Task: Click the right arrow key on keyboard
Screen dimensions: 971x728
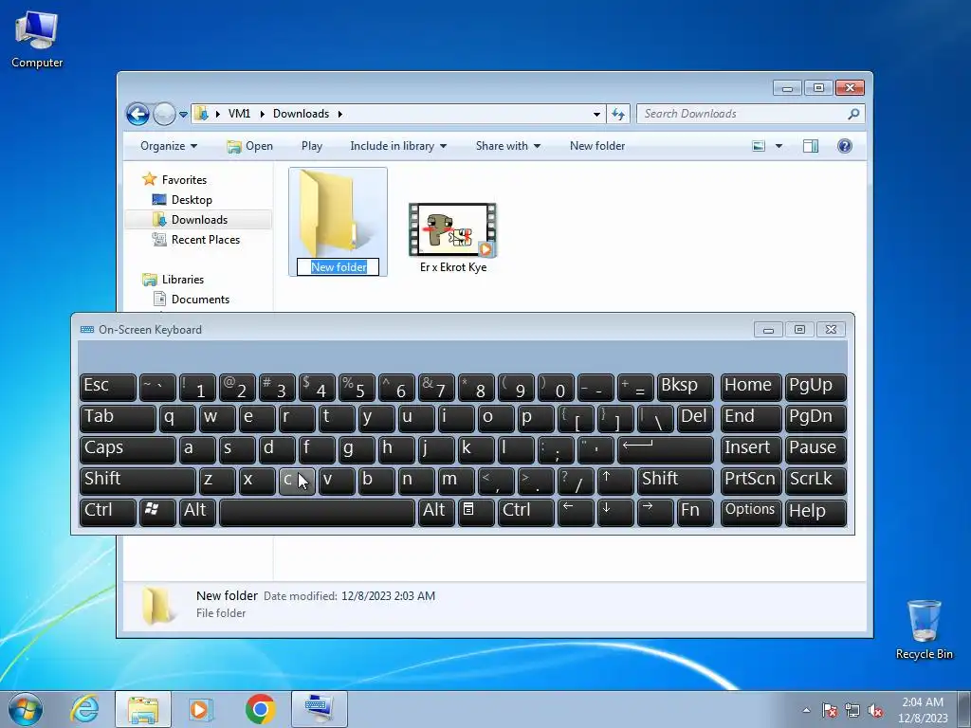Action: [x=655, y=513]
